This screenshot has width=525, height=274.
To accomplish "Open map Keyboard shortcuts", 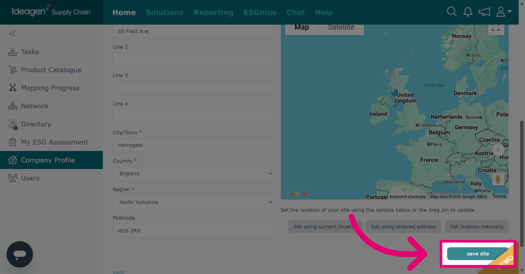I will pyautogui.click(x=407, y=197).
